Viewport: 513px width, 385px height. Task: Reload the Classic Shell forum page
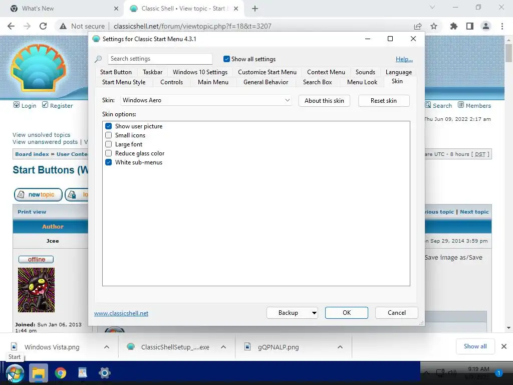point(43,26)
